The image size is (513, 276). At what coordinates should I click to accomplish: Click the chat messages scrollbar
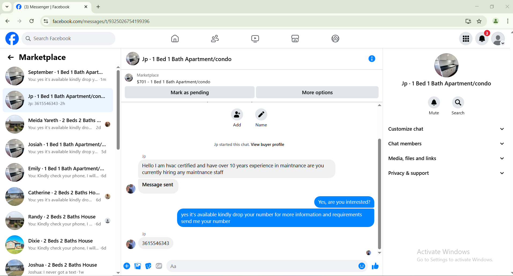[379, 194]
